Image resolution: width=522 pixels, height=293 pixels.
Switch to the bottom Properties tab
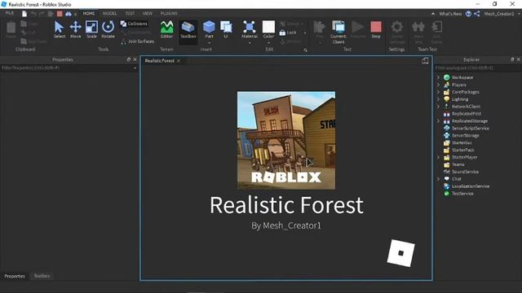point(15,276)
